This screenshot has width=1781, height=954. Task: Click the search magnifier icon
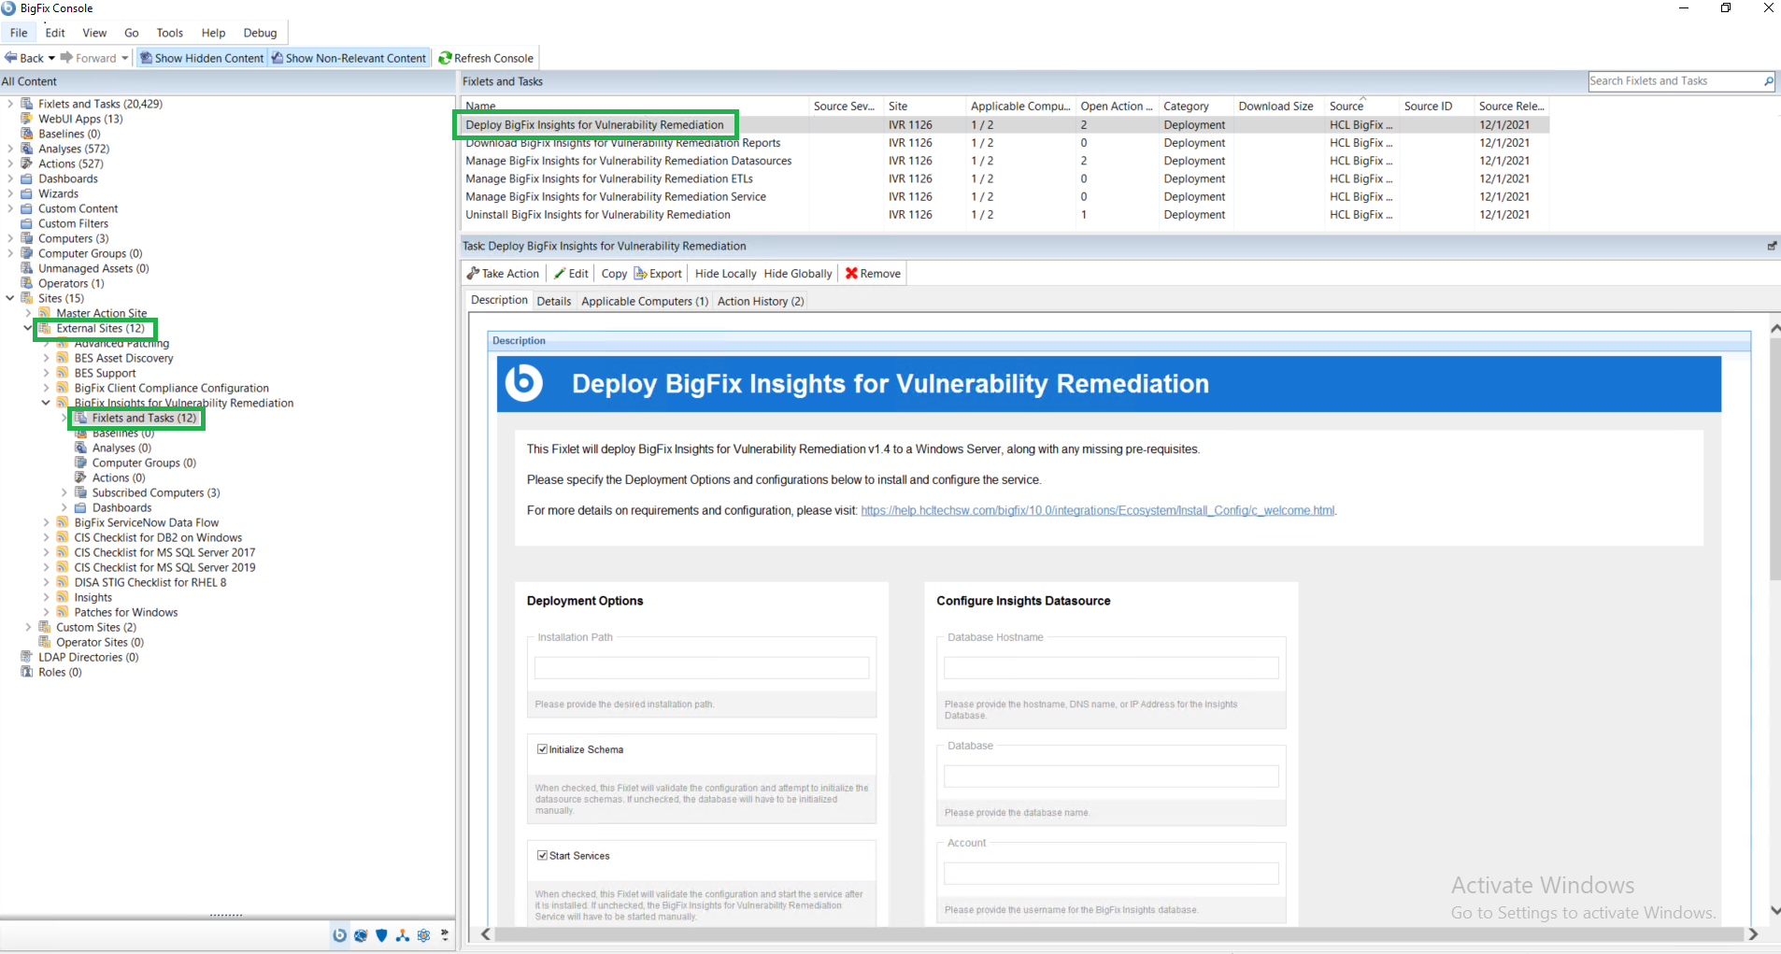point(1768,81)
